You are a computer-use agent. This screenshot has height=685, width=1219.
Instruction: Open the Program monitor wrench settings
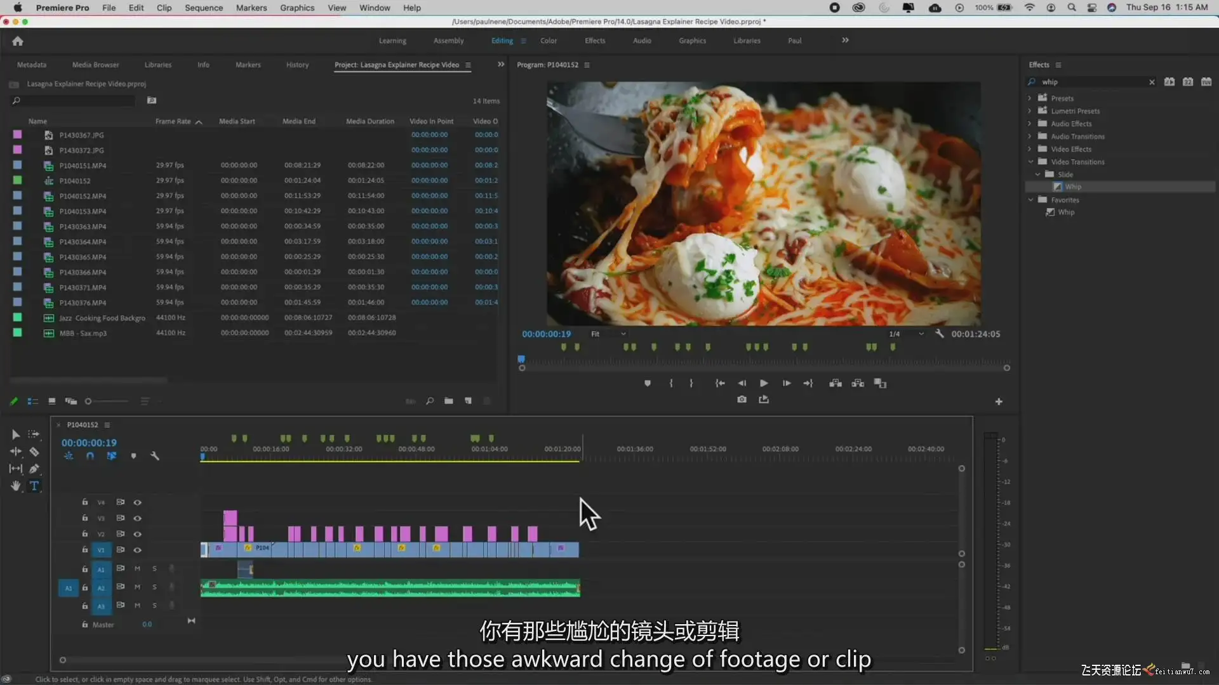pyautogui.click(x=939, y=334)
